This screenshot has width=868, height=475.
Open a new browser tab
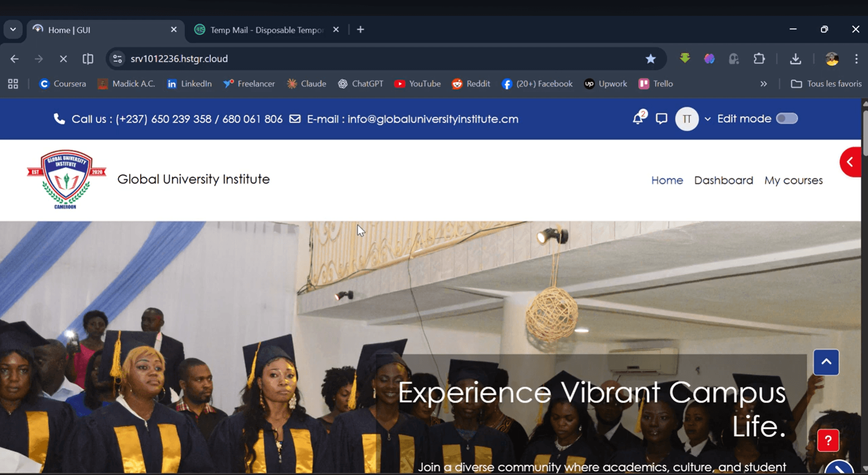pyautogui.click(x=360, y=29)
